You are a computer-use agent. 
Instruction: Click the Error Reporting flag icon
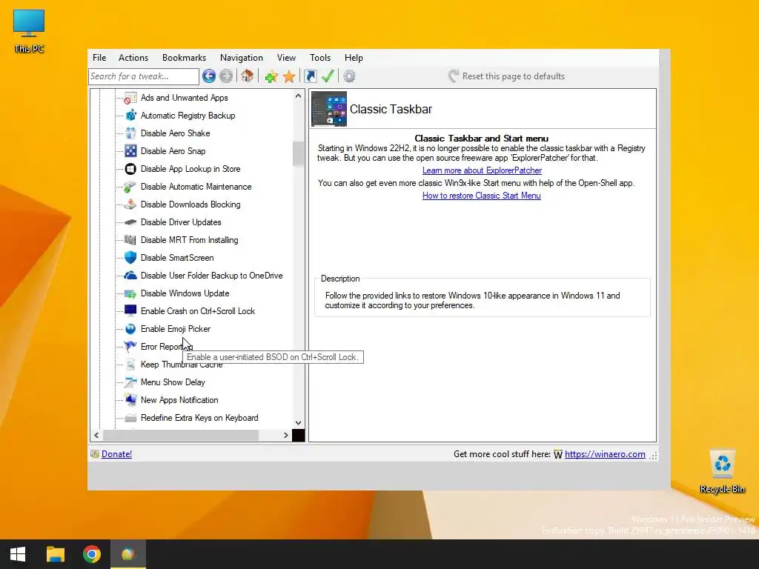(x=130, y=347)
